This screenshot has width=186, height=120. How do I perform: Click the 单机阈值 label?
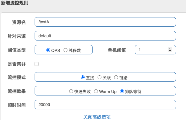click(117, 50)
